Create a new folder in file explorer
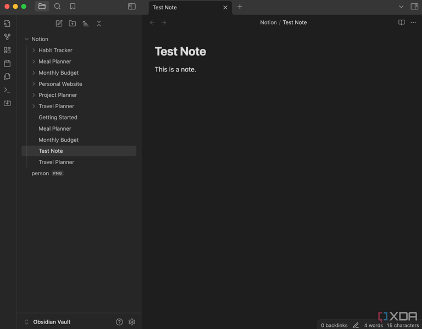 click(x=72, y=24)
